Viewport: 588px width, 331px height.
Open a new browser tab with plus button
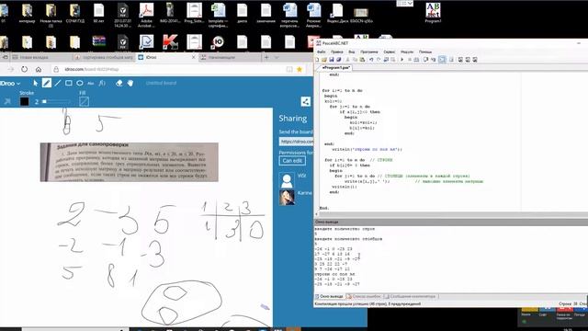[x=266, y=57]
